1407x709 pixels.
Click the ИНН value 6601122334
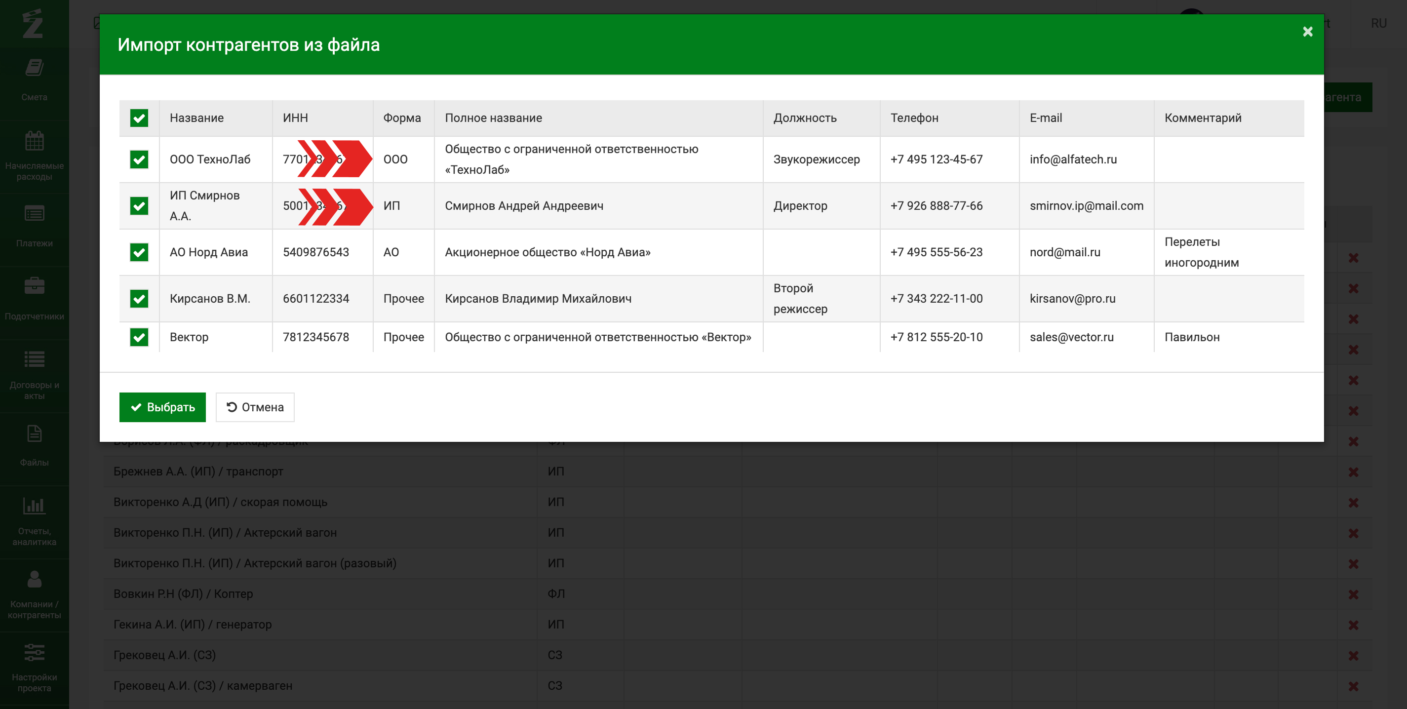tap(315, 299)
